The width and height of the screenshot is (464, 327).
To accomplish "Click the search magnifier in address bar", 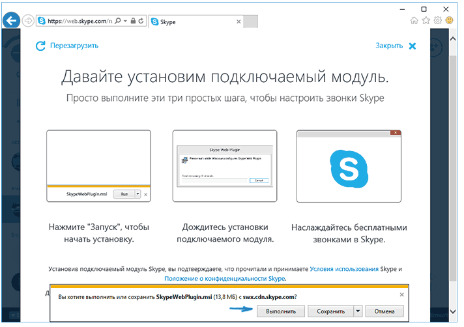I will 118,21.
